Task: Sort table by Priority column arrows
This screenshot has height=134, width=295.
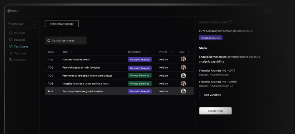Action: [171, 52]
